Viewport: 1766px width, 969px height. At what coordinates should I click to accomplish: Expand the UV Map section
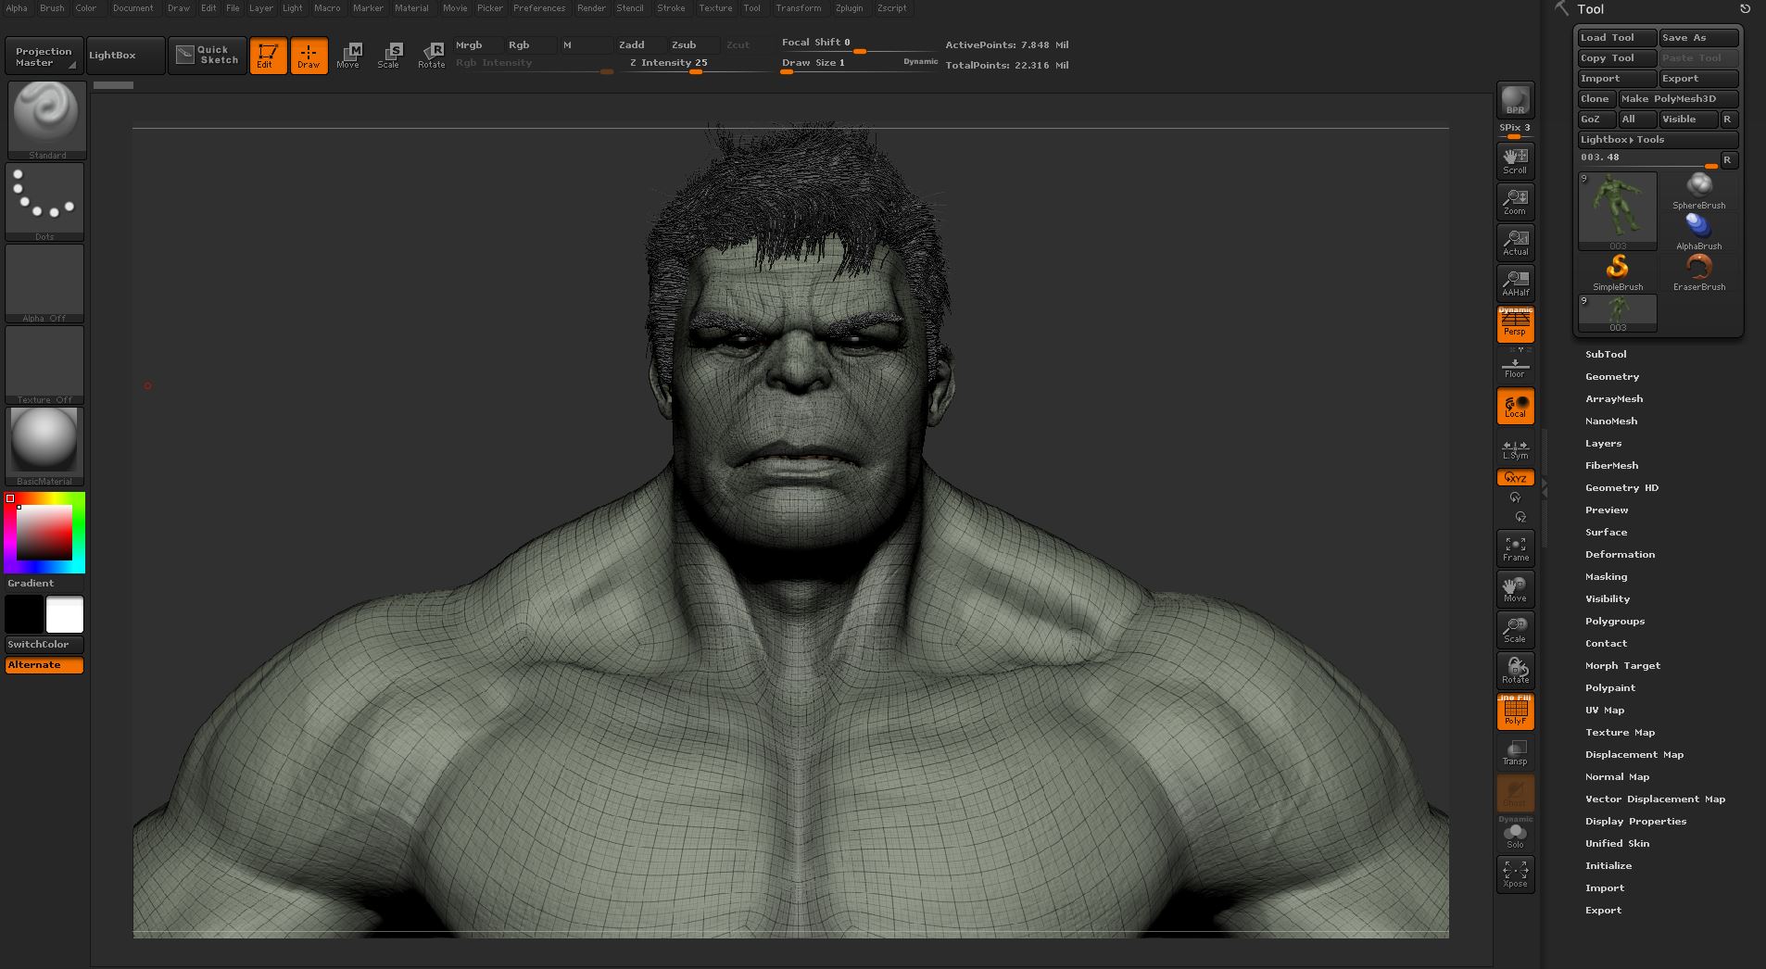1605,710
